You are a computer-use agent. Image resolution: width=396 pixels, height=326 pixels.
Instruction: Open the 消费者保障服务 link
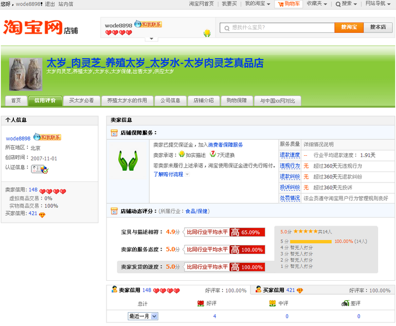click(x=226, y=144)
